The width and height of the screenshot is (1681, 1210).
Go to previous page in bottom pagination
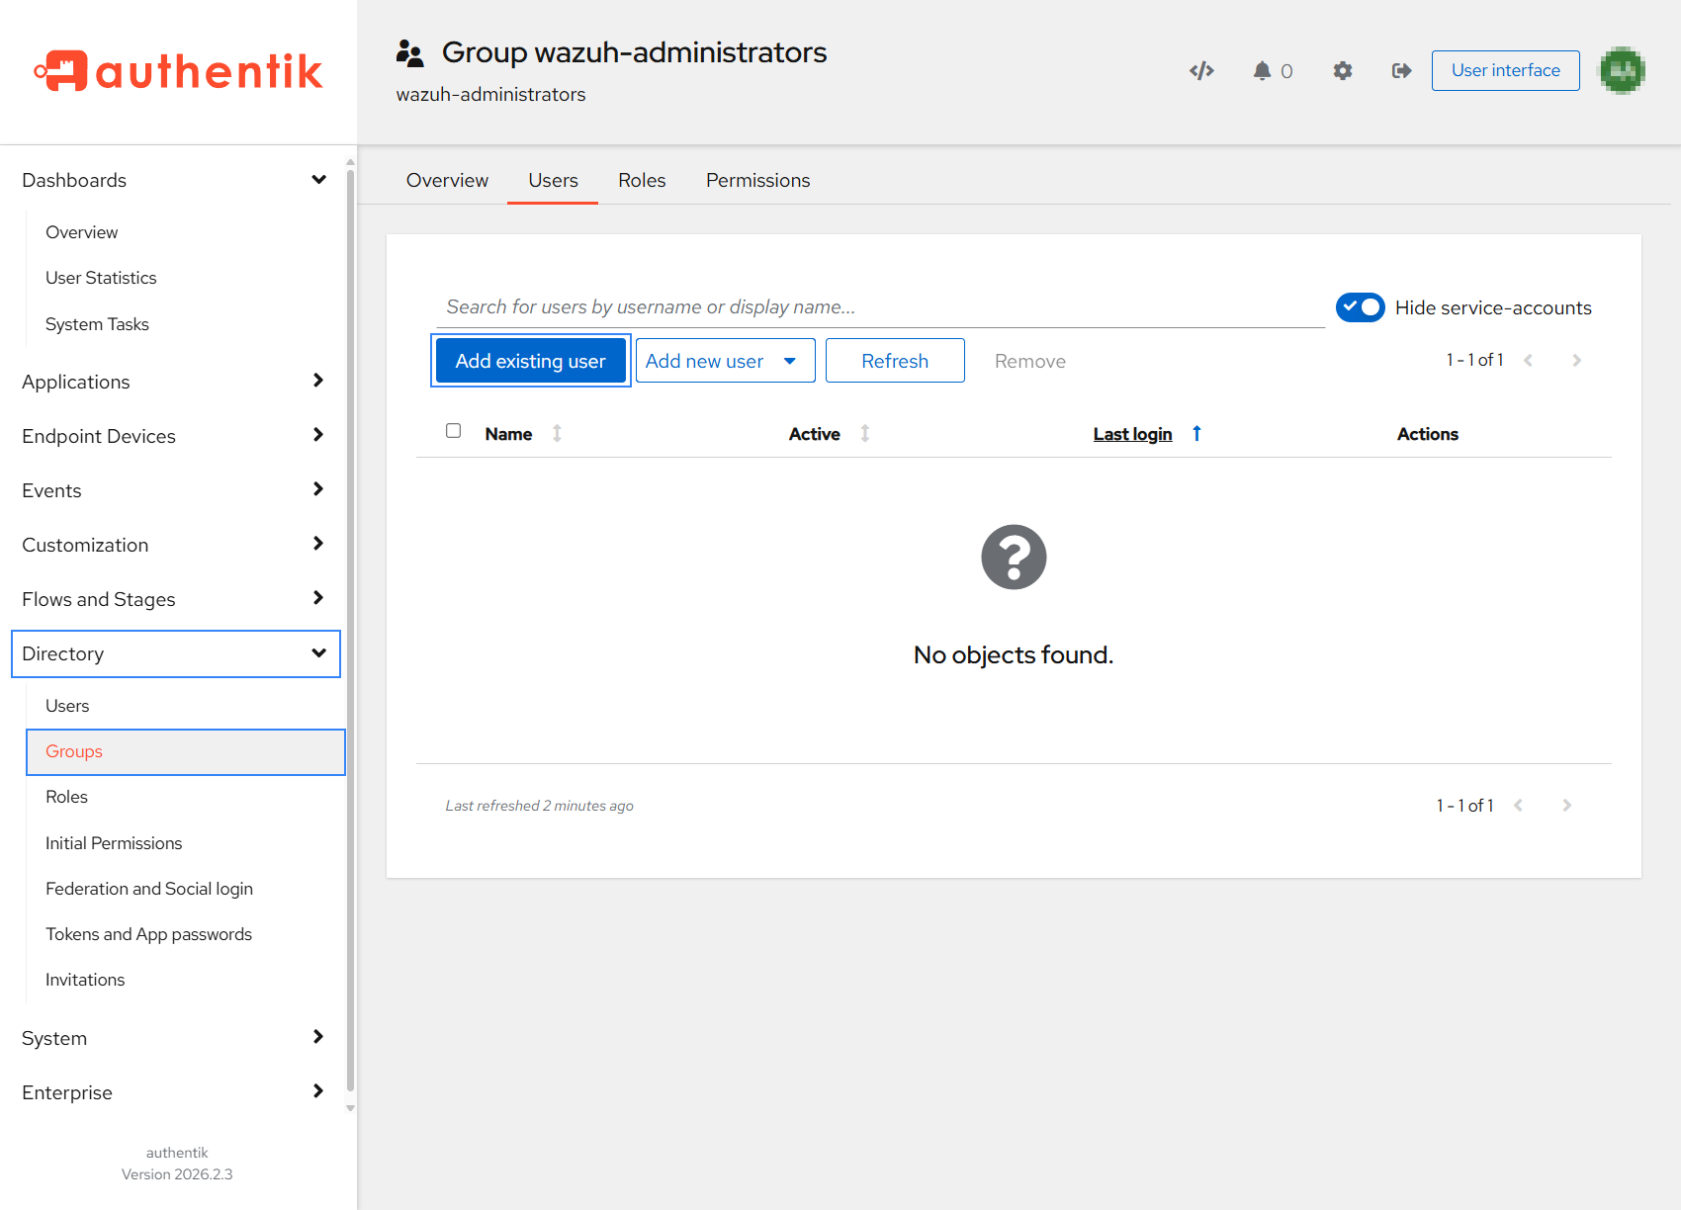tap(1518, 805)
